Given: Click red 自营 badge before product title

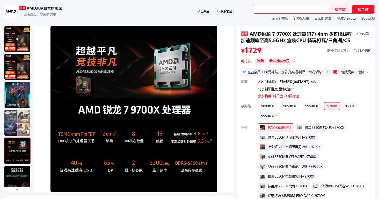Looking at the screenshot, I should (245, 34).
